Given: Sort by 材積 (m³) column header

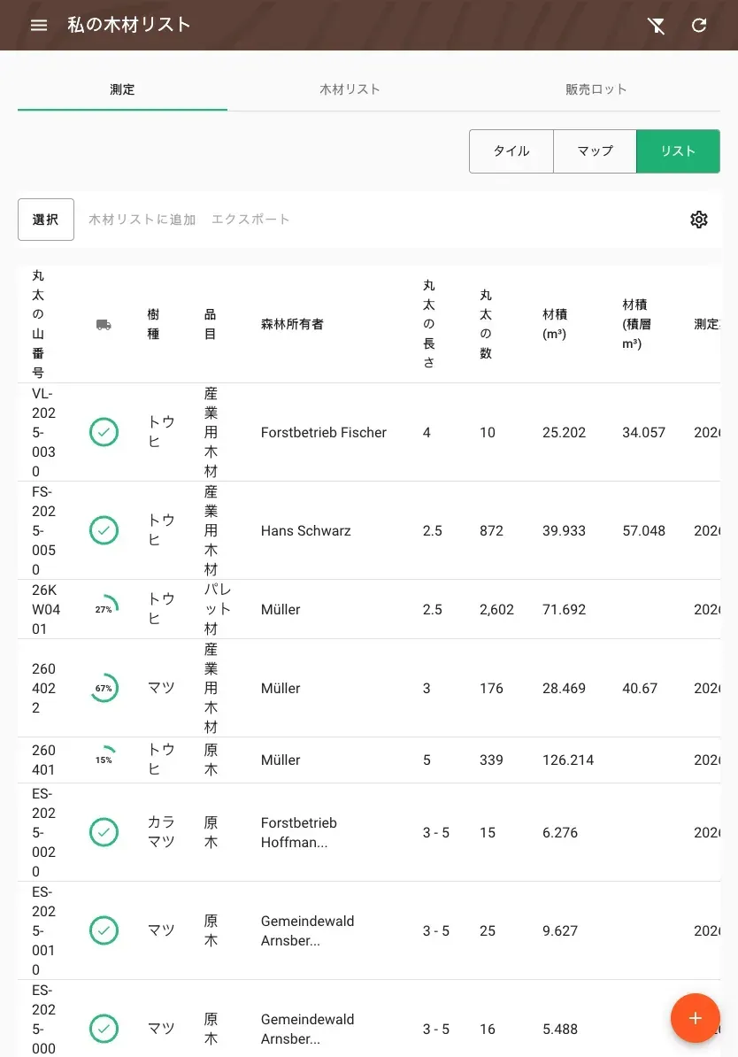Looking at the screenshot, I should pyautogui.click(x=555, y=324).
